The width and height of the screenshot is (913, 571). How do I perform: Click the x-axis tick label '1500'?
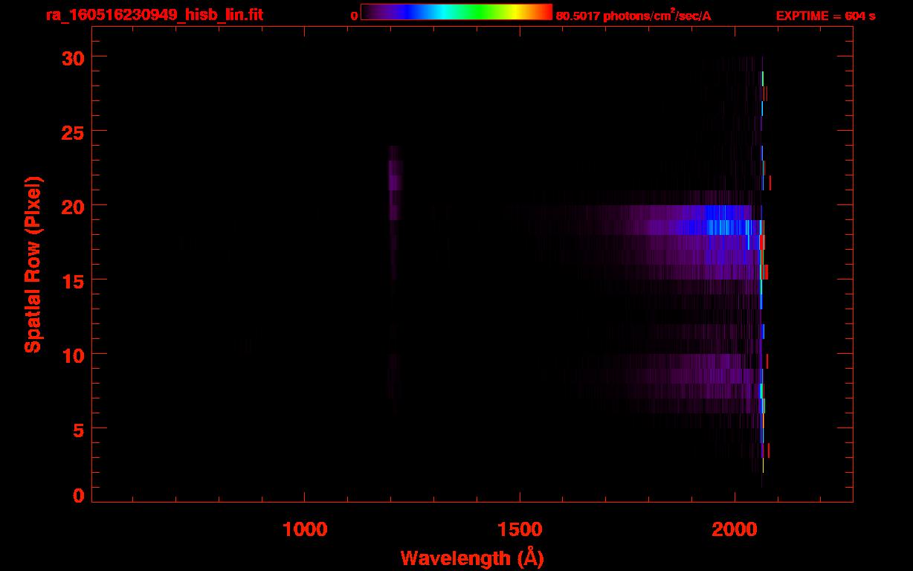[520, 529]
